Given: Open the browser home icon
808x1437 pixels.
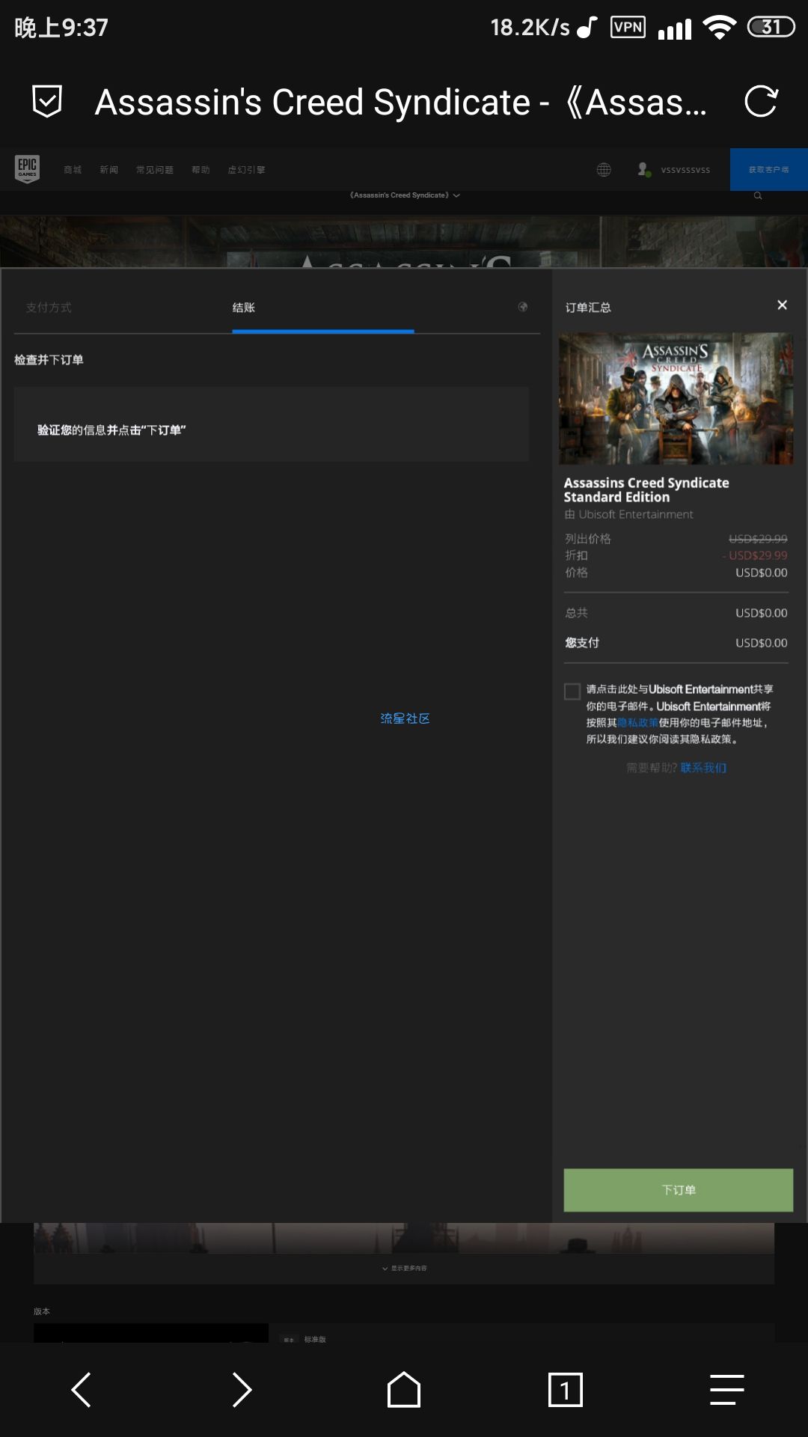Looking at the screenshot, I should [x=404, y=1390].
